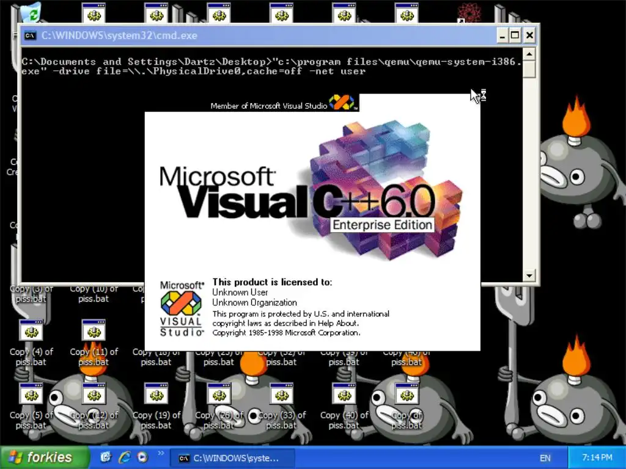Expand the quick launch overflow chevron

(161, 453)
